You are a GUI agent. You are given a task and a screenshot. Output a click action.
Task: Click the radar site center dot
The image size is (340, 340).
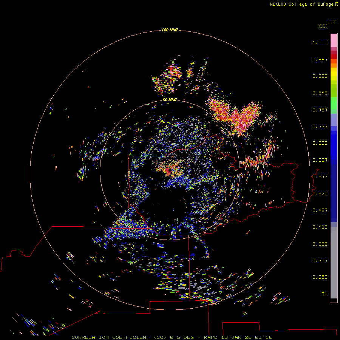(170, 170)
